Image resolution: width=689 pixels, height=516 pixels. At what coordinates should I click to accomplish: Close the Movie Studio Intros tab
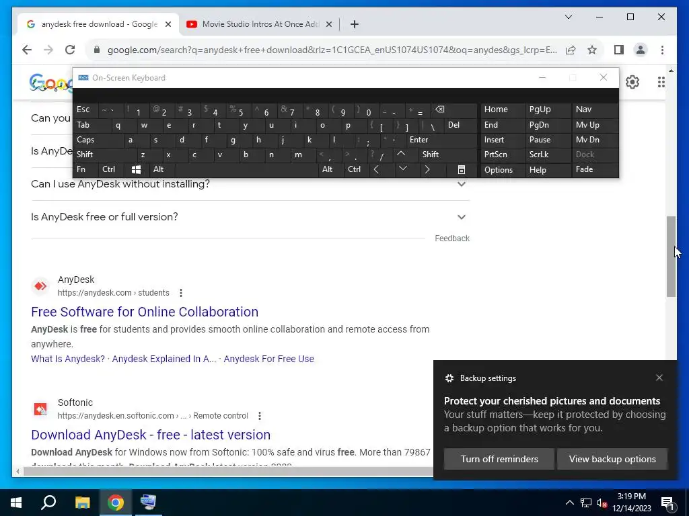[328, 24]
